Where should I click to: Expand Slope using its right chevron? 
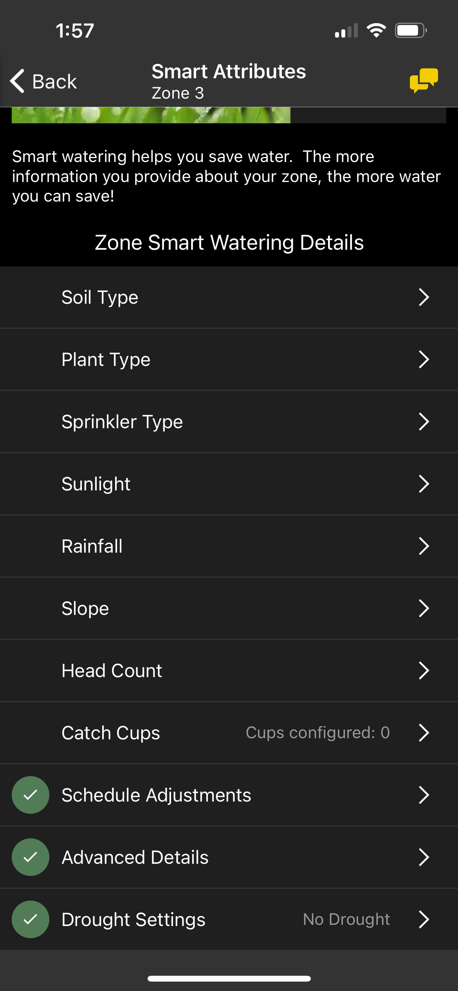tap(424, 608)
